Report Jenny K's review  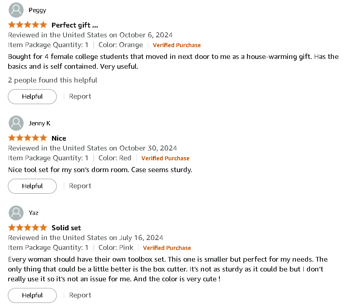tap(80, 186)
